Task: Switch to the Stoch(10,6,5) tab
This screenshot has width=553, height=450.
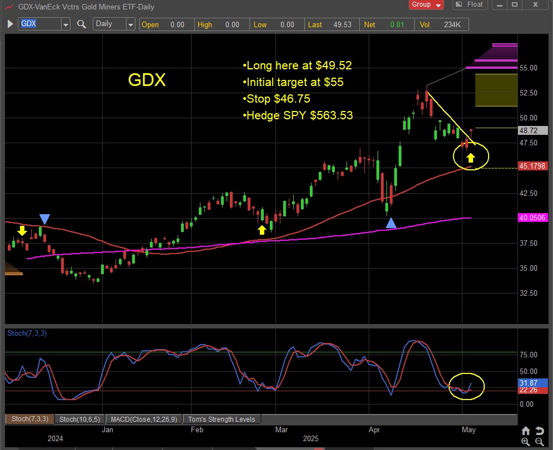Action: coord(80,419)
